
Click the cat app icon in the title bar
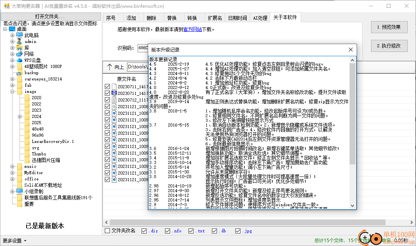(x=7, y=6)
